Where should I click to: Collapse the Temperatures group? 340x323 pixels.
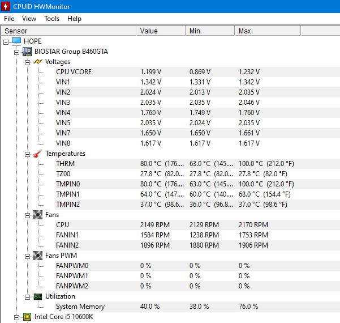click(x=28, y=154)
